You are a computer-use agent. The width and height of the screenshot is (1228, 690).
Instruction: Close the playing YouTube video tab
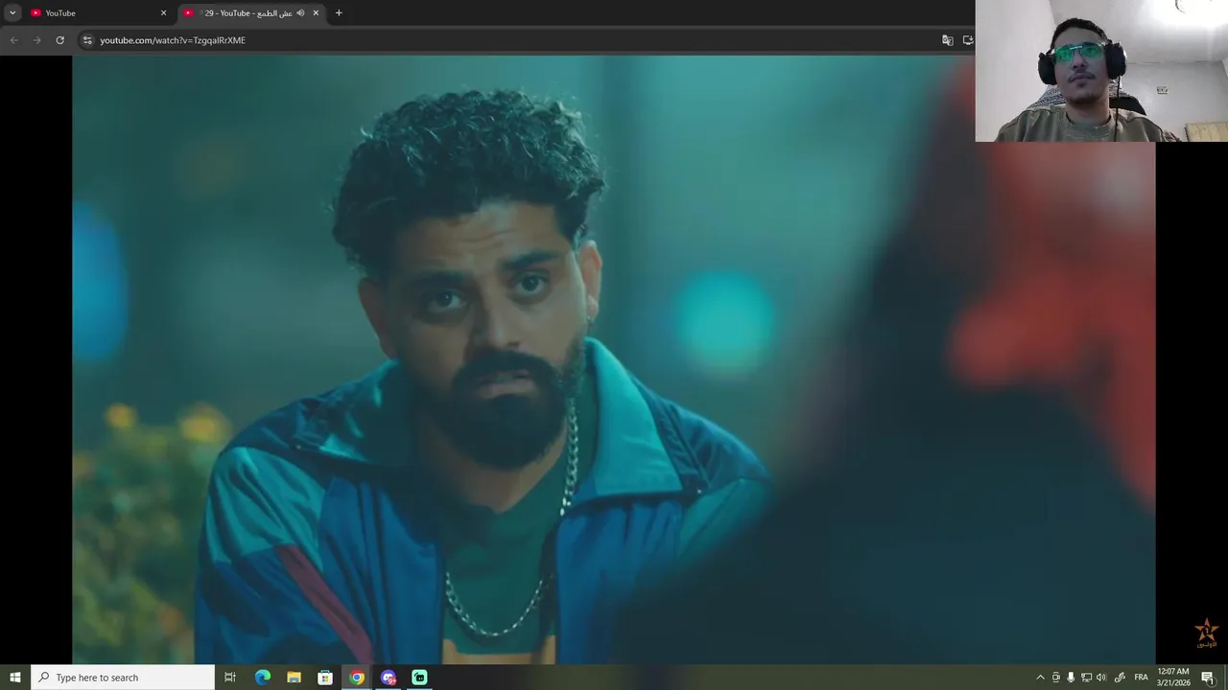[316, 13]
